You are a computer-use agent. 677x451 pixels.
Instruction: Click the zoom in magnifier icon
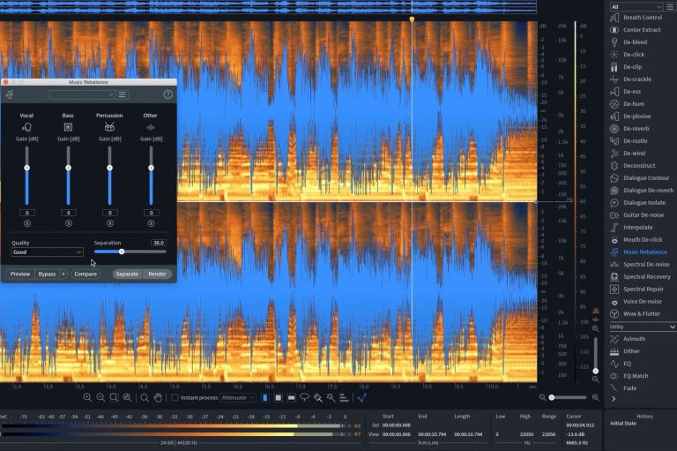pos(87,398)
